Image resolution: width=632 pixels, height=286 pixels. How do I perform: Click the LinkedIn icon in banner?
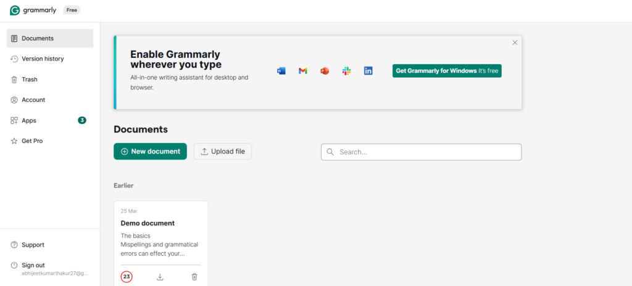pyautogui.click(x=368, y=71)
